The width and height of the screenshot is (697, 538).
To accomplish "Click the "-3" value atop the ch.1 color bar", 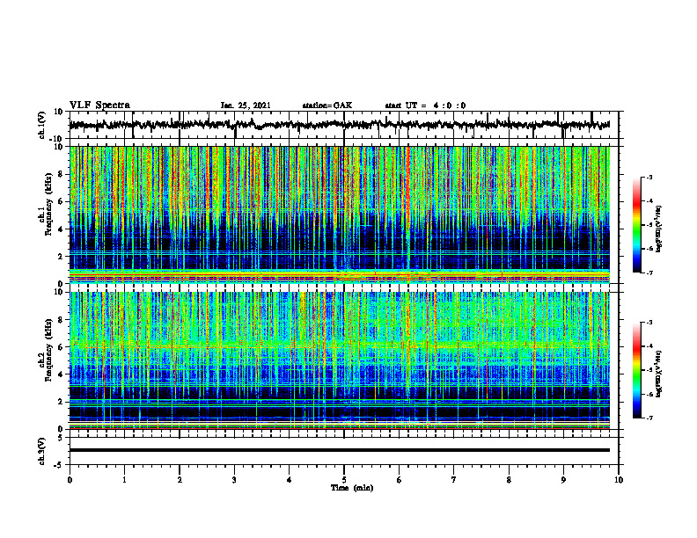I will (649, 177).
